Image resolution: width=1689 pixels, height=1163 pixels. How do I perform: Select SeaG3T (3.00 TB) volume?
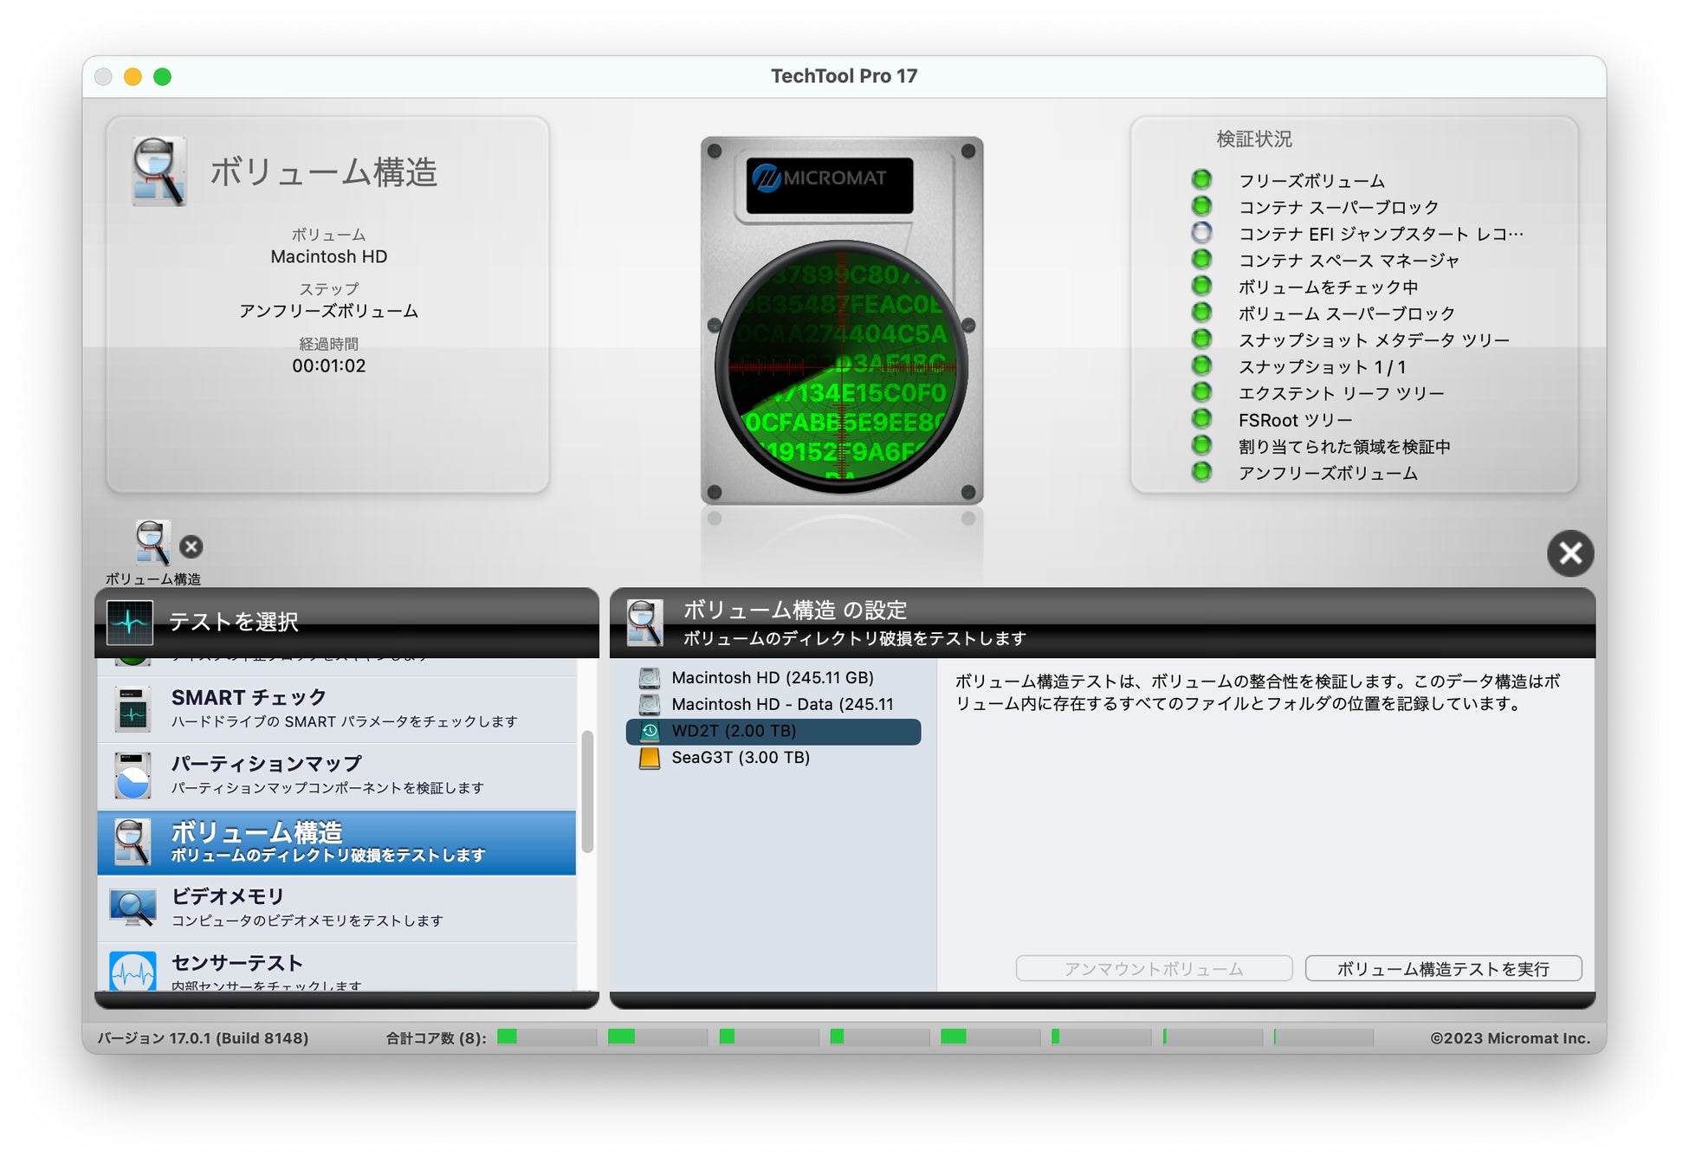(740, 758)
